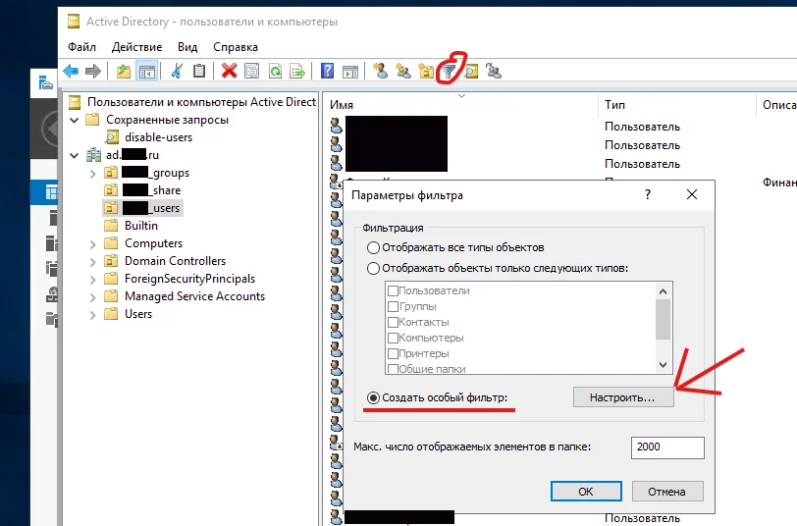Image resolution: width=797 pixels, height=526 pixels.
Task: Expand the _groups organizational unit
Action: tap(92, 174)
